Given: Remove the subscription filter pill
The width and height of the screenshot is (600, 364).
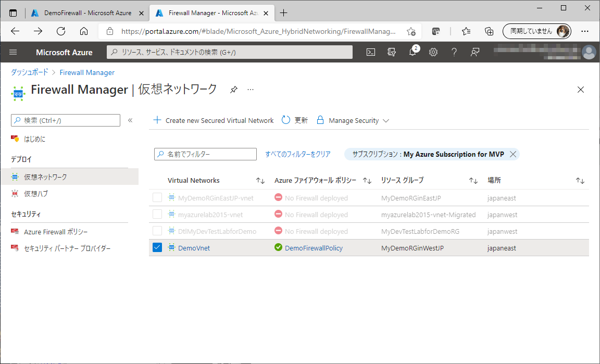Looking at the screenshot, I should point(513,154).
